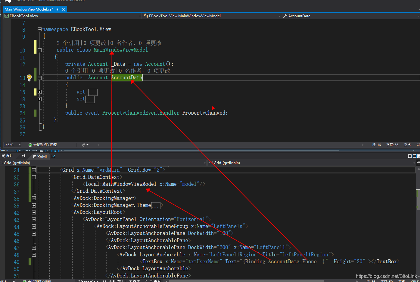Click the class icon beside EBookTool.View.MainWindowViewModel
The height and width of the screenshot is (282, 420).
coord(146,16)
